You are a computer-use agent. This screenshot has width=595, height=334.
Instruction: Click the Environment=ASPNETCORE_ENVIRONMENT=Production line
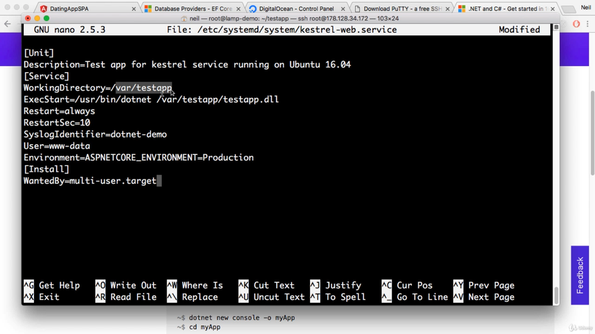pyautogui.click(x=139, y=158)
